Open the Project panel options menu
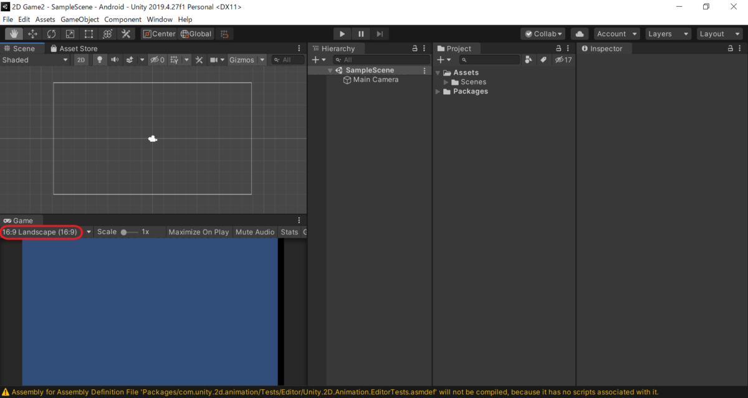This screenshot has width=748, height=398. click(568, 48)
